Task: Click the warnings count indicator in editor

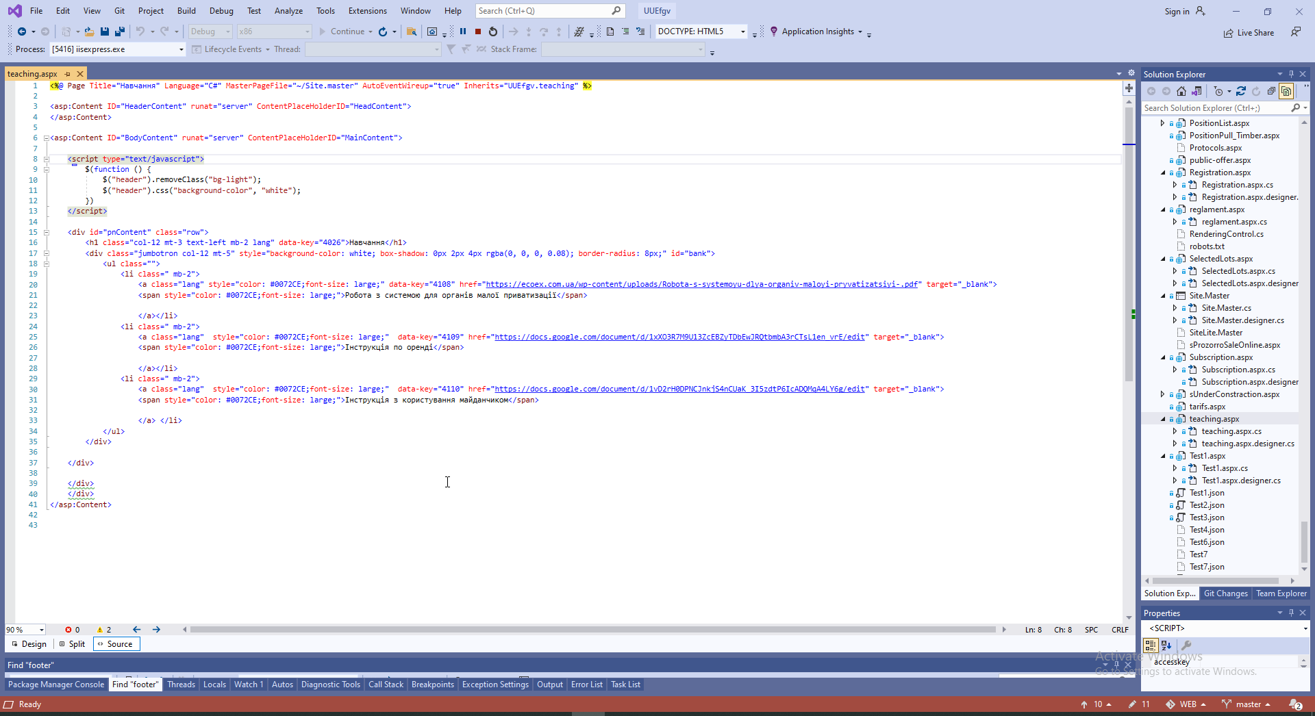Action: point(103,630)
